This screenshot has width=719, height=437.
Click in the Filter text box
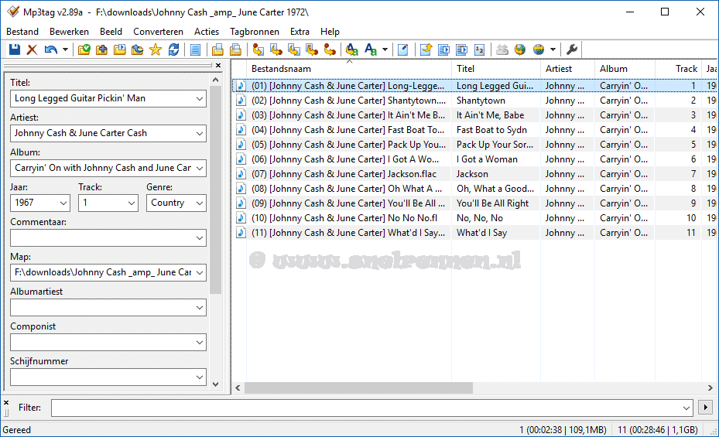(371, 408)
